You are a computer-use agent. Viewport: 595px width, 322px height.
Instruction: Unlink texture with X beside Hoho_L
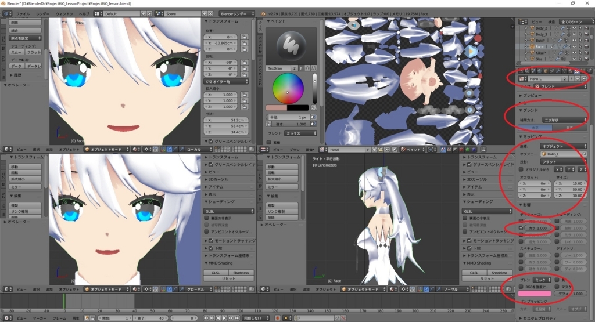[584, 79]
